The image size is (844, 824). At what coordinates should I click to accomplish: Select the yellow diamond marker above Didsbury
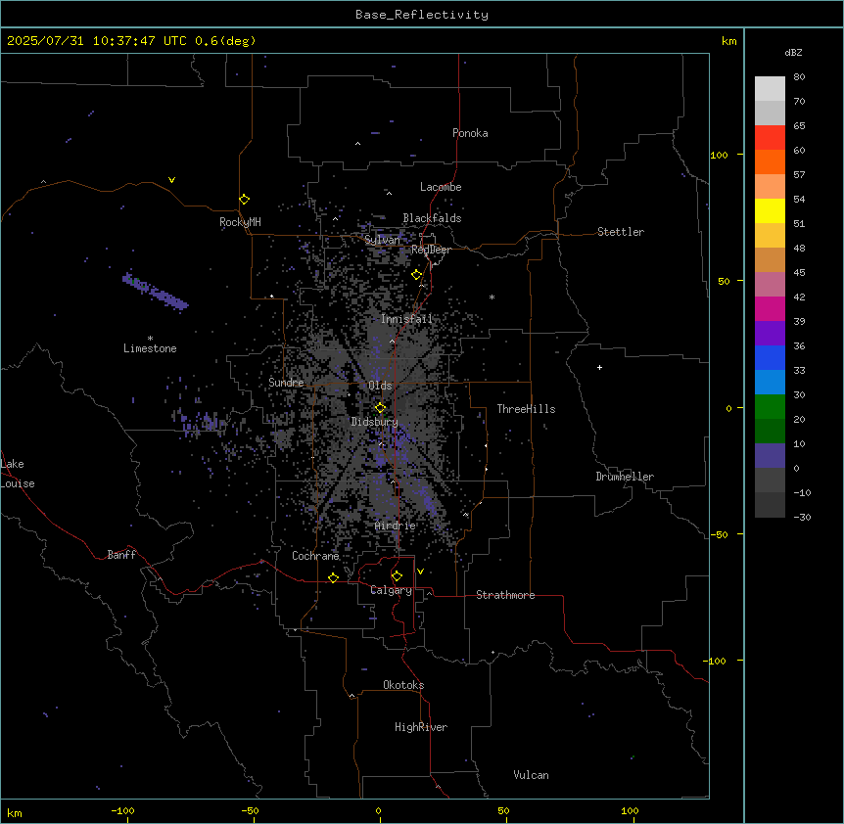381,408
